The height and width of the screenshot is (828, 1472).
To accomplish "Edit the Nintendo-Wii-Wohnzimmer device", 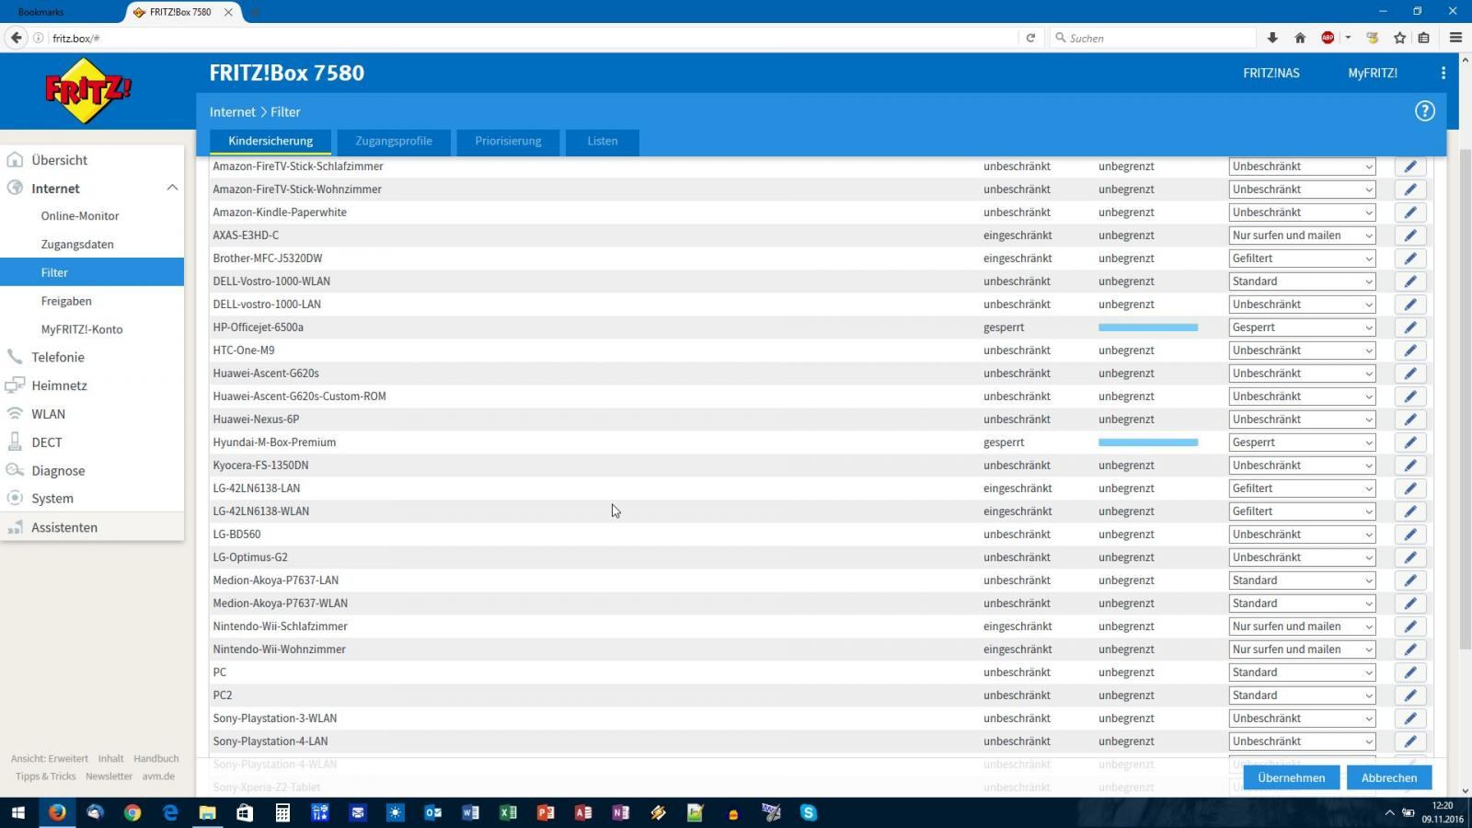I will point(1409,650).
